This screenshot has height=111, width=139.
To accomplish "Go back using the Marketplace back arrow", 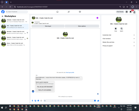I will (x=3, y=16).
